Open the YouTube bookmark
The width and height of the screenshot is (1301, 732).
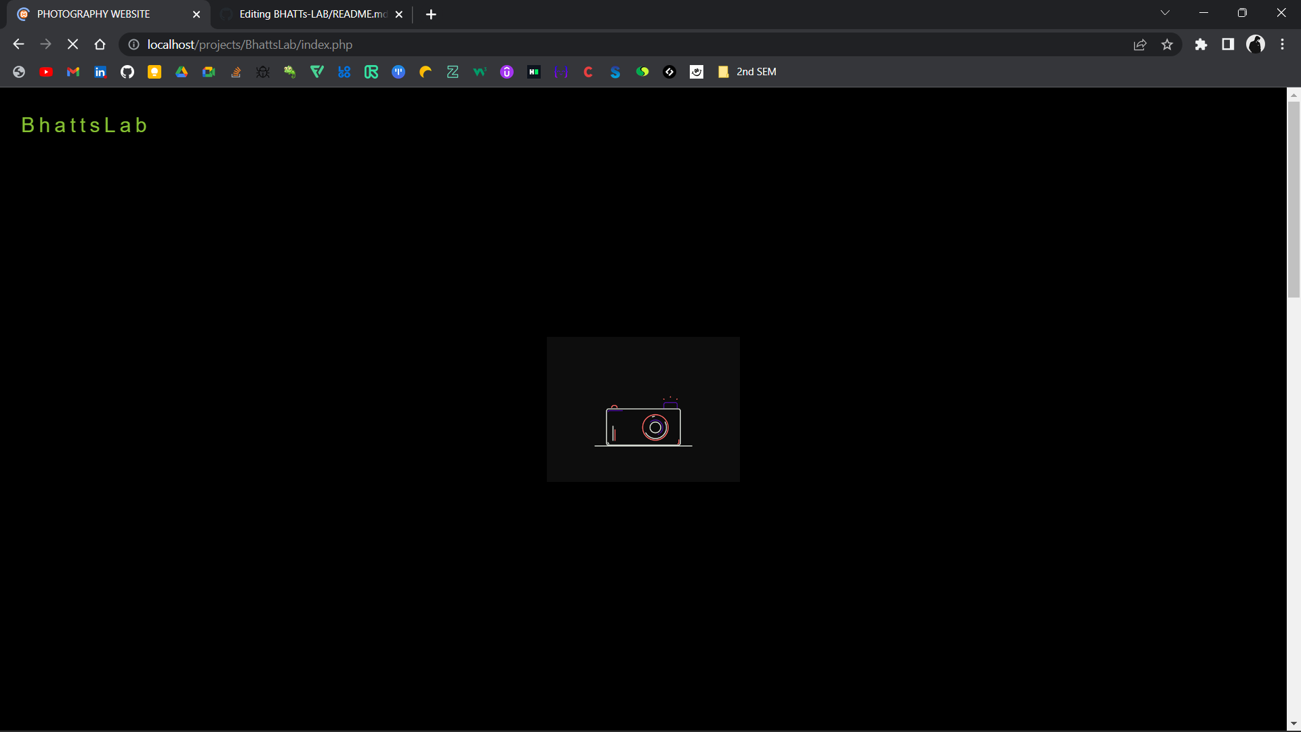[46, 72]
